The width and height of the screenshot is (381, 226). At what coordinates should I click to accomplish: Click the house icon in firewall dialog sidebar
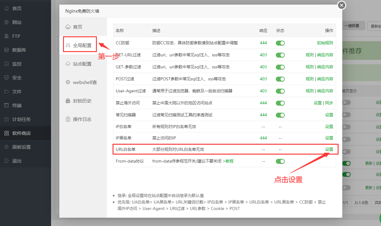[x=68, y=27]
